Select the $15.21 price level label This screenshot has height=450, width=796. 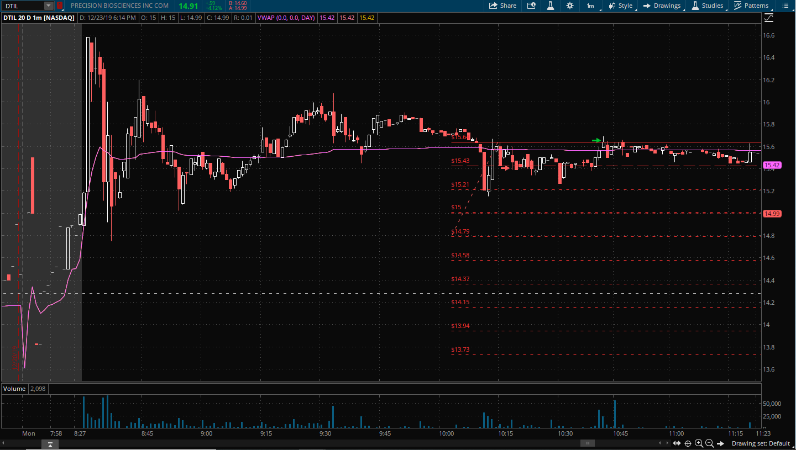tap(460, 184)
